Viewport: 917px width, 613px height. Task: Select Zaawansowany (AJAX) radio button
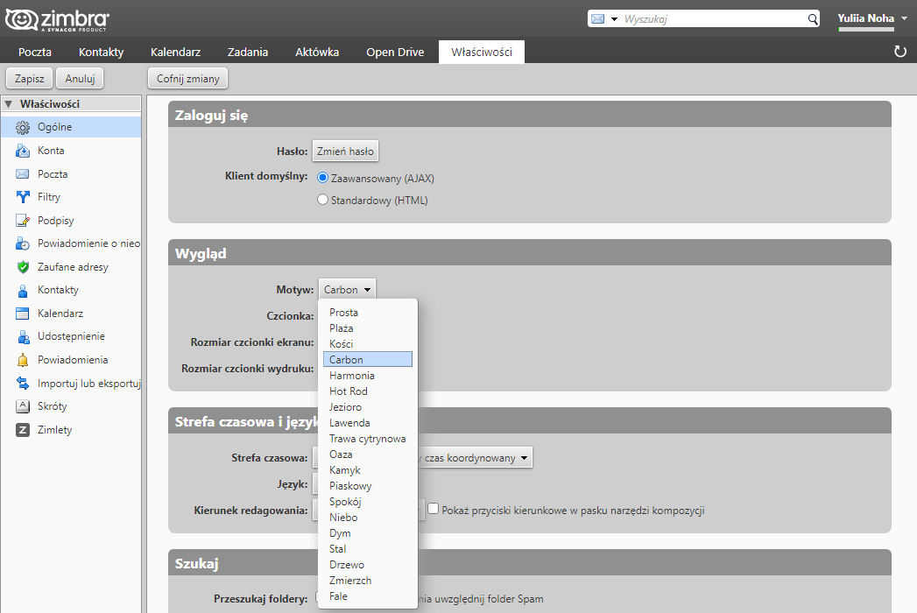point(322,178)
